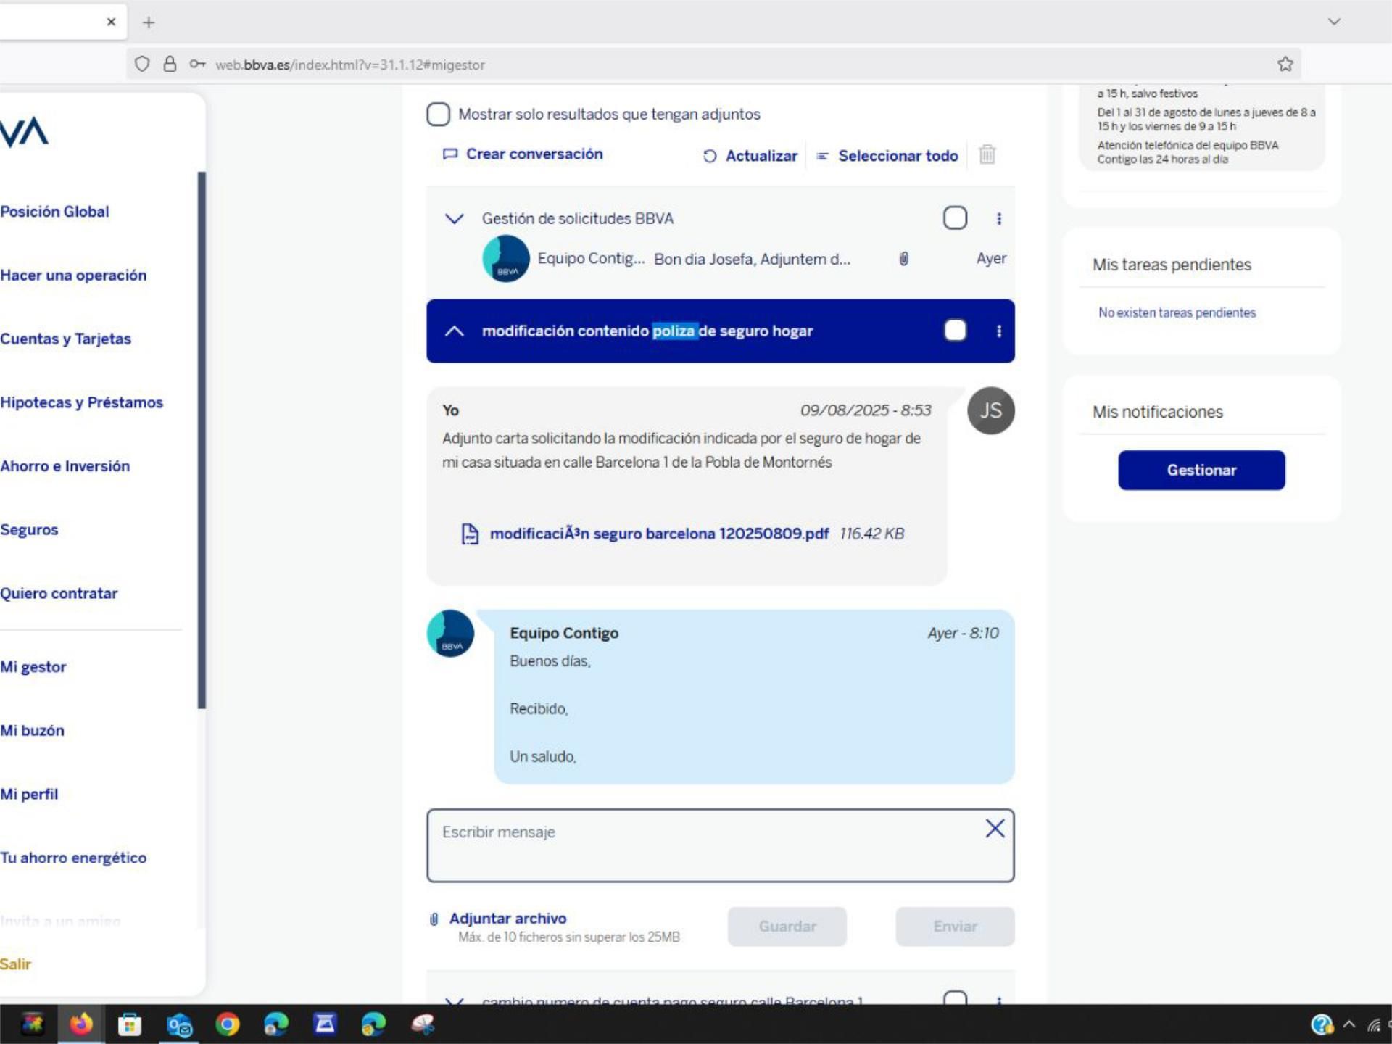
Task: Expand Gestión de solicitudes BBVA conversation
Action: [454, 218]
